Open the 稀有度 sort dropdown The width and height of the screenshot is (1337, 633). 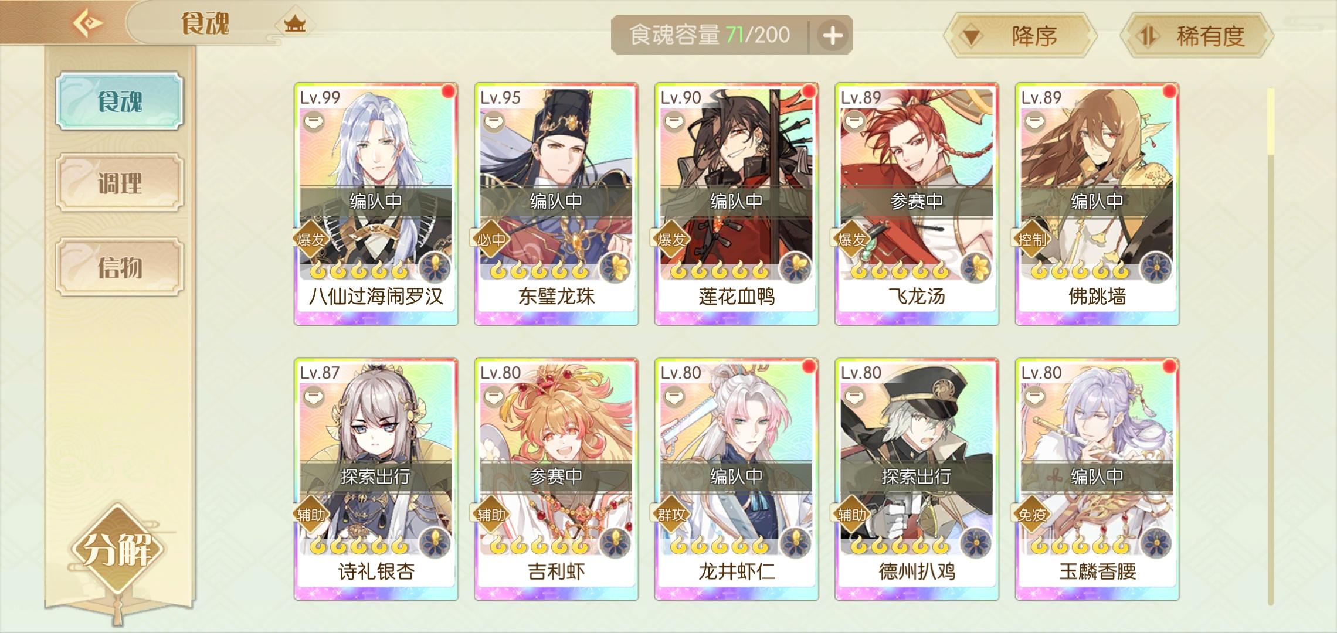click(1196, 36)
